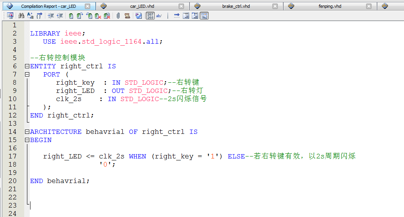
Task: Collapse the ARCHITECTURE fold on line 14
Action: [x=27, y=132]
